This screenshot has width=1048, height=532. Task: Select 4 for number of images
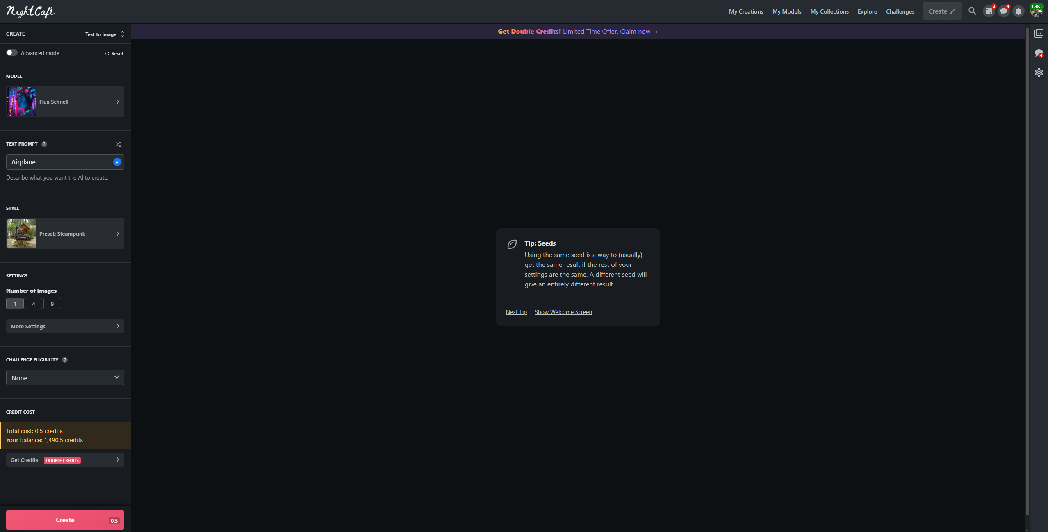click(34, 304)
